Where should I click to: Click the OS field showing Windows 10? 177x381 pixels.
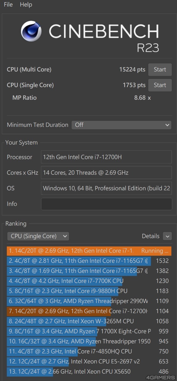pos(106,188)
